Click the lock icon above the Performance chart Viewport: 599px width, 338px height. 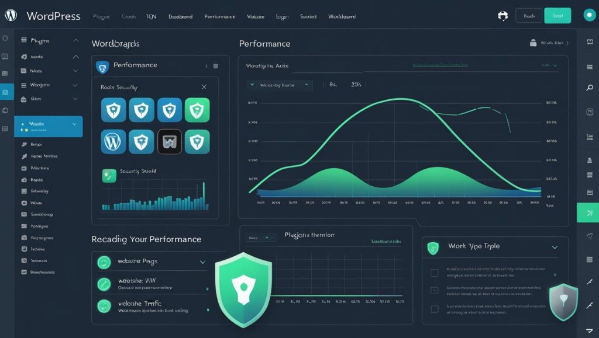(x=533, y=43)
